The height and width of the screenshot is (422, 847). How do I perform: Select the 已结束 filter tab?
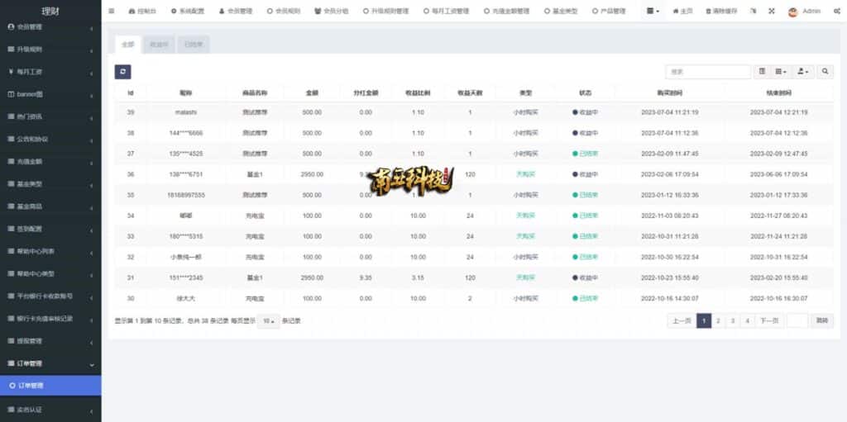point(194,45)
